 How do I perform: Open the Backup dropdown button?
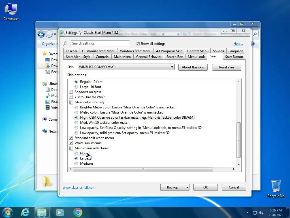coord(175,187)
